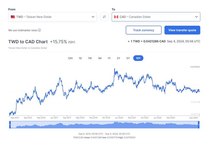Grab the right handle of range slider
The height and width of the screenshot is (145, 209).
199,124
